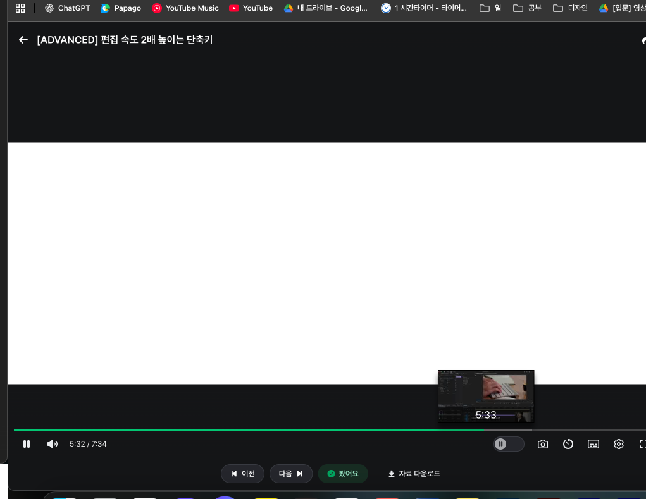
Task: Click the 5:32 / 7:34 time display
Action: (88, 444)
